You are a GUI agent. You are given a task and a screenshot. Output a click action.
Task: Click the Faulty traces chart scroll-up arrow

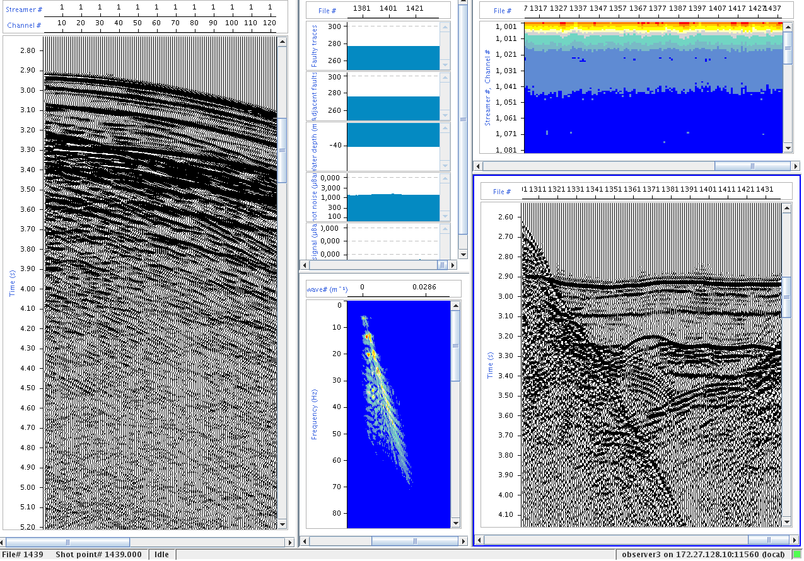446,27
